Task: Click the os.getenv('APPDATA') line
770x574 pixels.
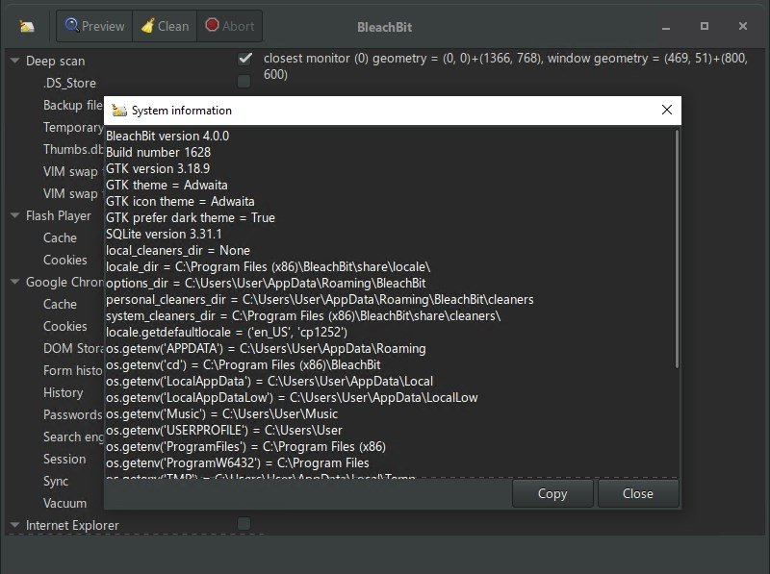Action: pyautogui.click(x=267, y=348)
